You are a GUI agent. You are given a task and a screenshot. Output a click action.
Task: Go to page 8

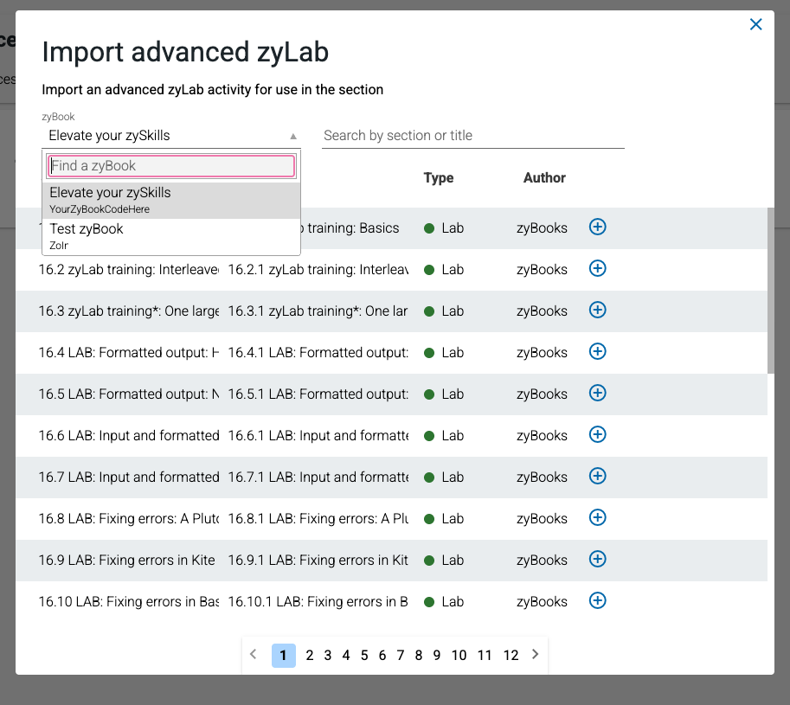pos(419,655)
